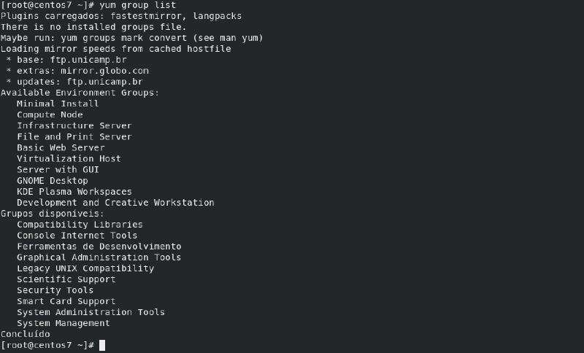Click the 'Server with GUI' line
This screenshot has width=584, height=353.
point(58,169)
